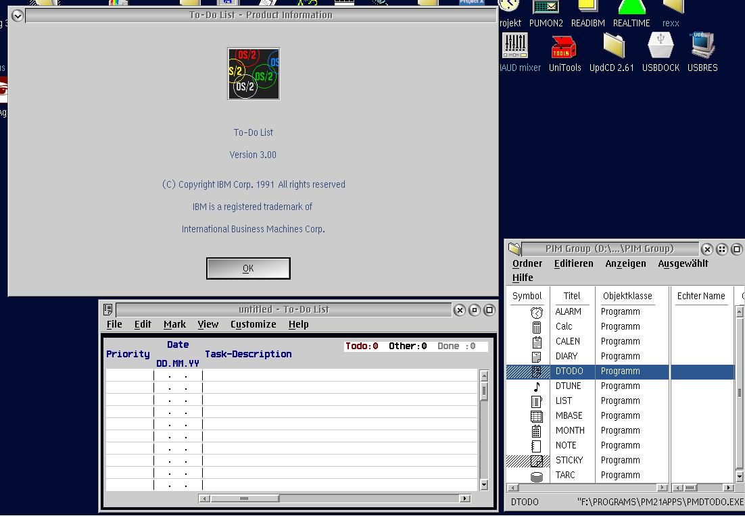Viewport: 745px width, 516px height.
Task: Open the Editieren menu in PIM Group
Action: click(573, 263)
